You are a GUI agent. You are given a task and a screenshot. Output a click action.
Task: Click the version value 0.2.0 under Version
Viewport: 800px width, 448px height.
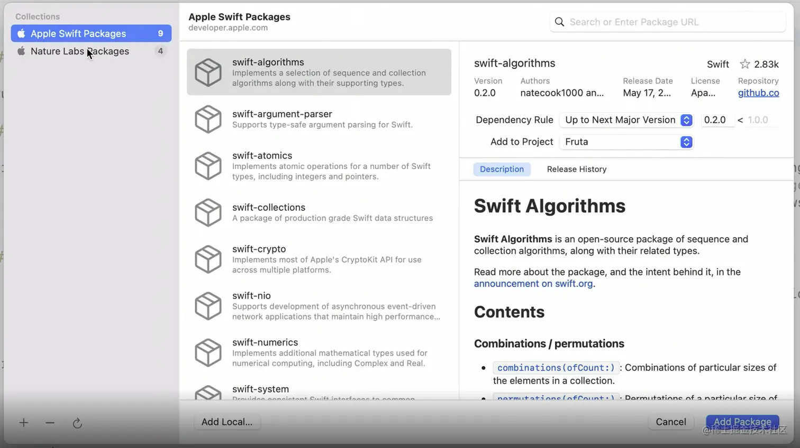click(485, 93)
